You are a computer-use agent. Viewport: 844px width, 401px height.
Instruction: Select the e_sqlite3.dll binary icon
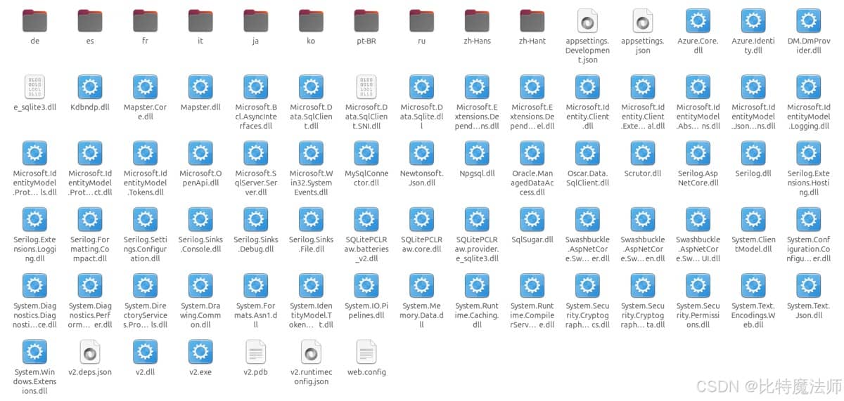(34, 87)
